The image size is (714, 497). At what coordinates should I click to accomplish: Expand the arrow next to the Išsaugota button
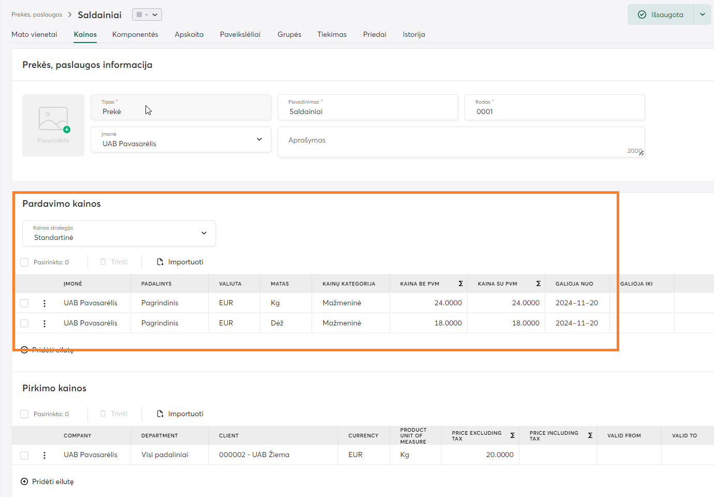click(702, 15)
